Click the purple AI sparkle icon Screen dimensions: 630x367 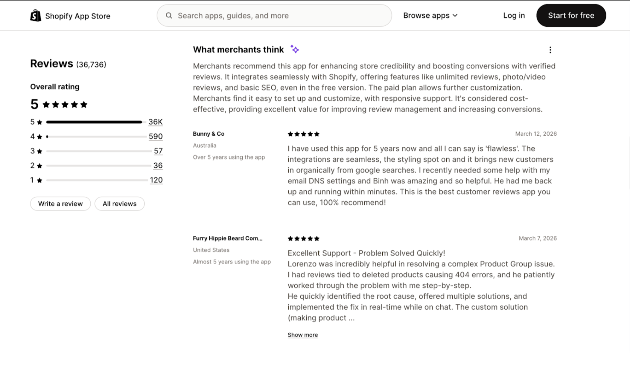point(295,49)
